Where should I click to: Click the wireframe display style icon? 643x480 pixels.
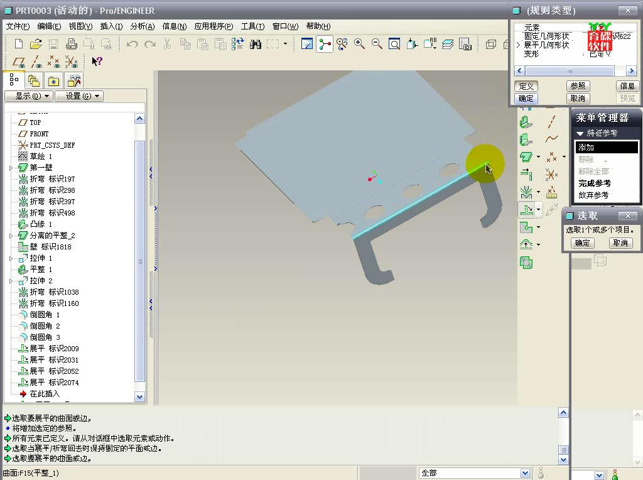[x=491, y=44]
